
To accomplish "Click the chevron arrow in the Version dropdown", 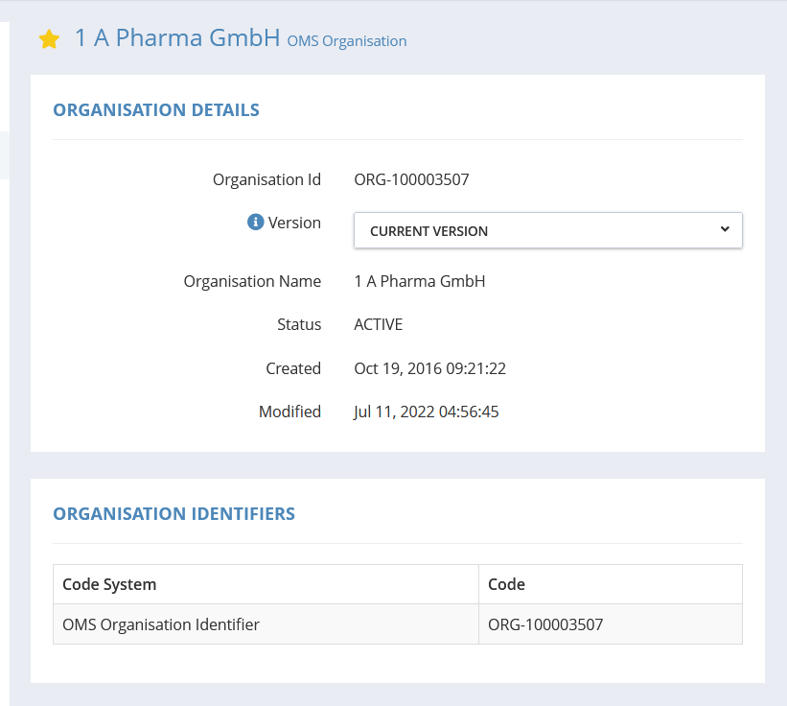I will [725, 229].
